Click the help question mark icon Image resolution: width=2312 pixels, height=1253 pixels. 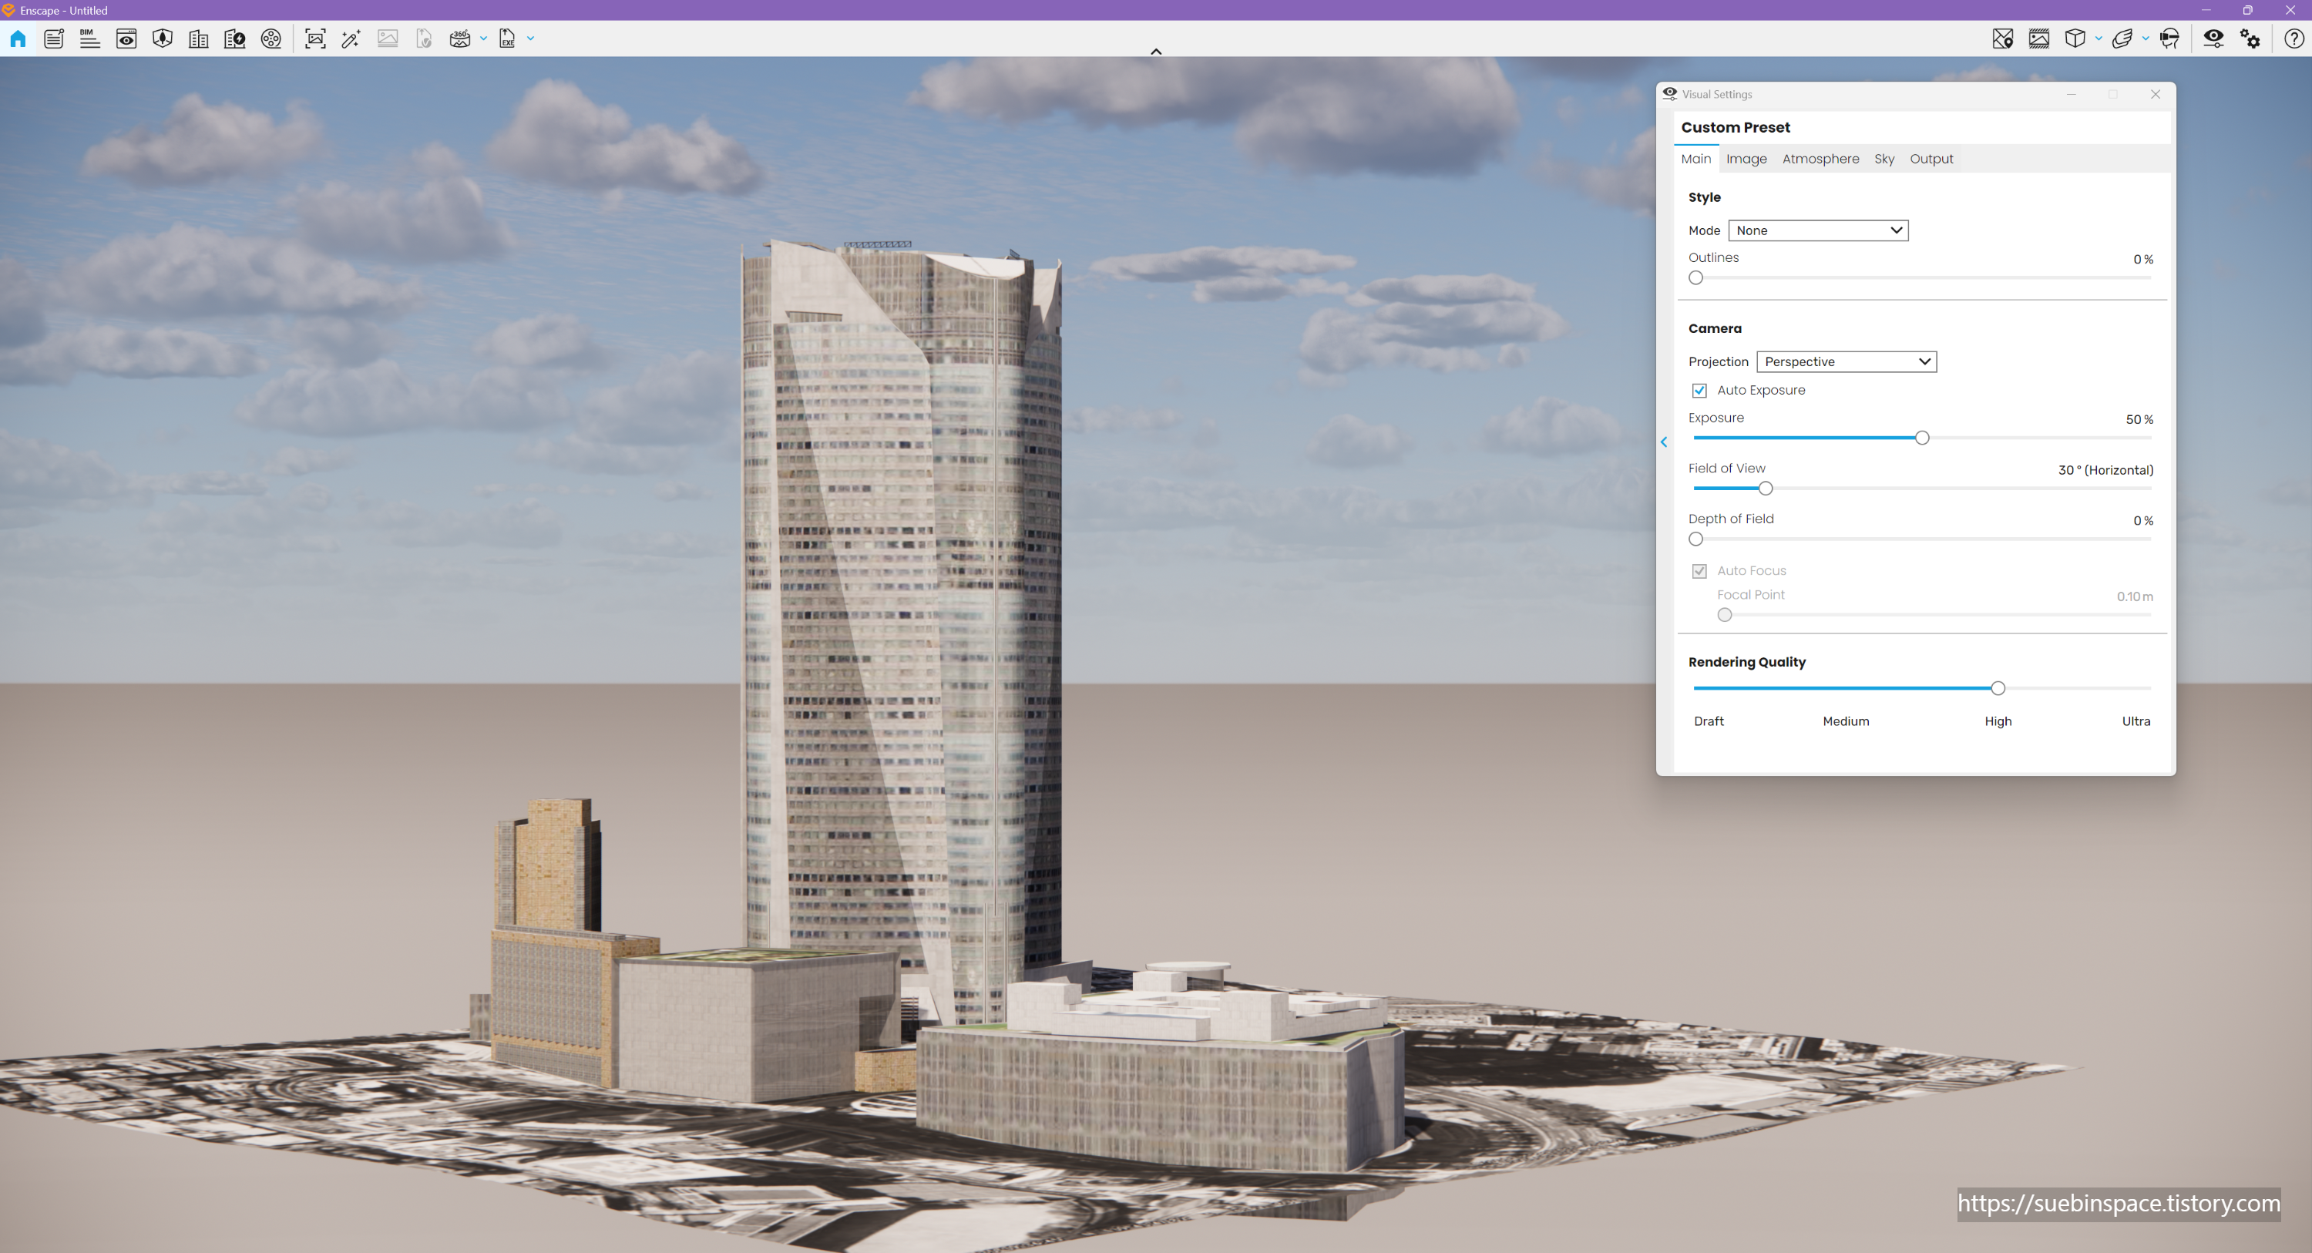pos(2294,39)
